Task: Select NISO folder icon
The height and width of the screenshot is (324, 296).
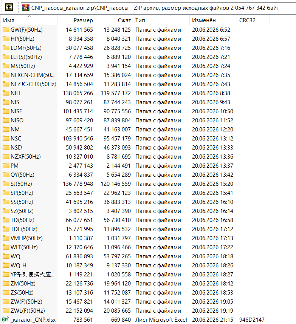Action: [x=6, y=120]
